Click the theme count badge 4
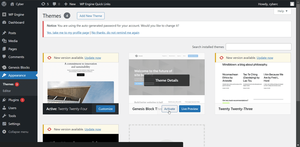300x147 pixels. pyautogui.click(x=67, y=16)
